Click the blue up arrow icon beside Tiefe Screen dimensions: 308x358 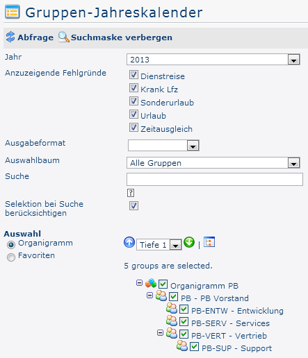[x=129, y=243]
